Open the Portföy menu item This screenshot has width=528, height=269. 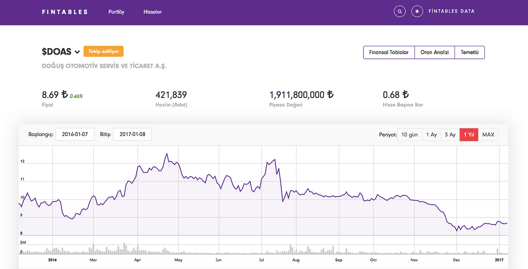tap(117, 12)
